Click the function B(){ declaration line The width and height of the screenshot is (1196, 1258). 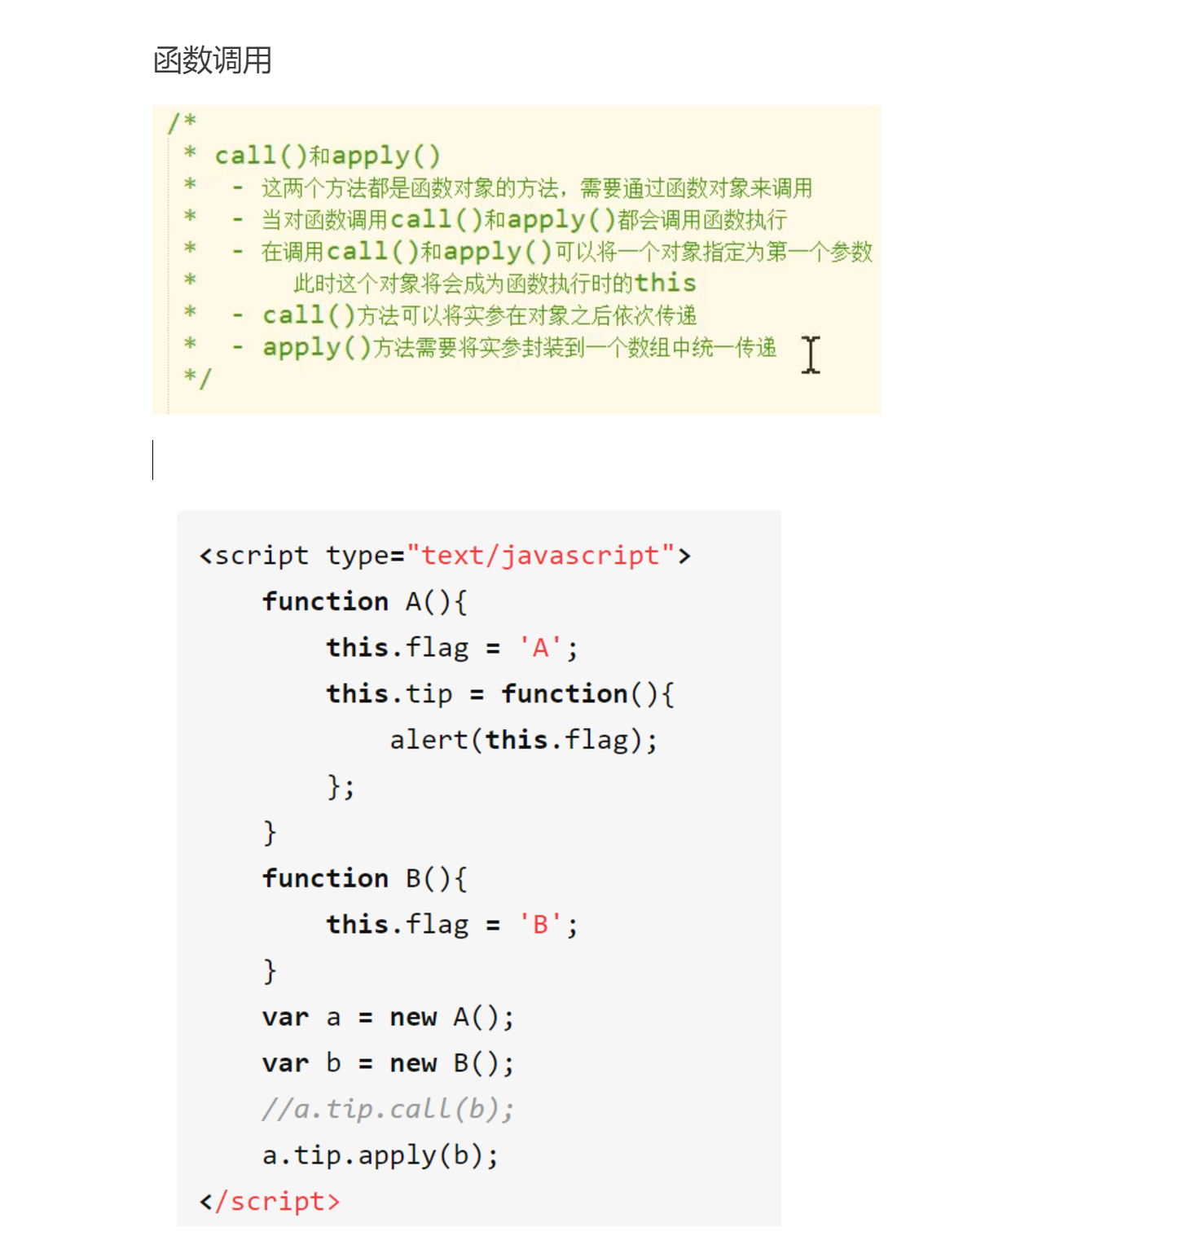[364, 879]
